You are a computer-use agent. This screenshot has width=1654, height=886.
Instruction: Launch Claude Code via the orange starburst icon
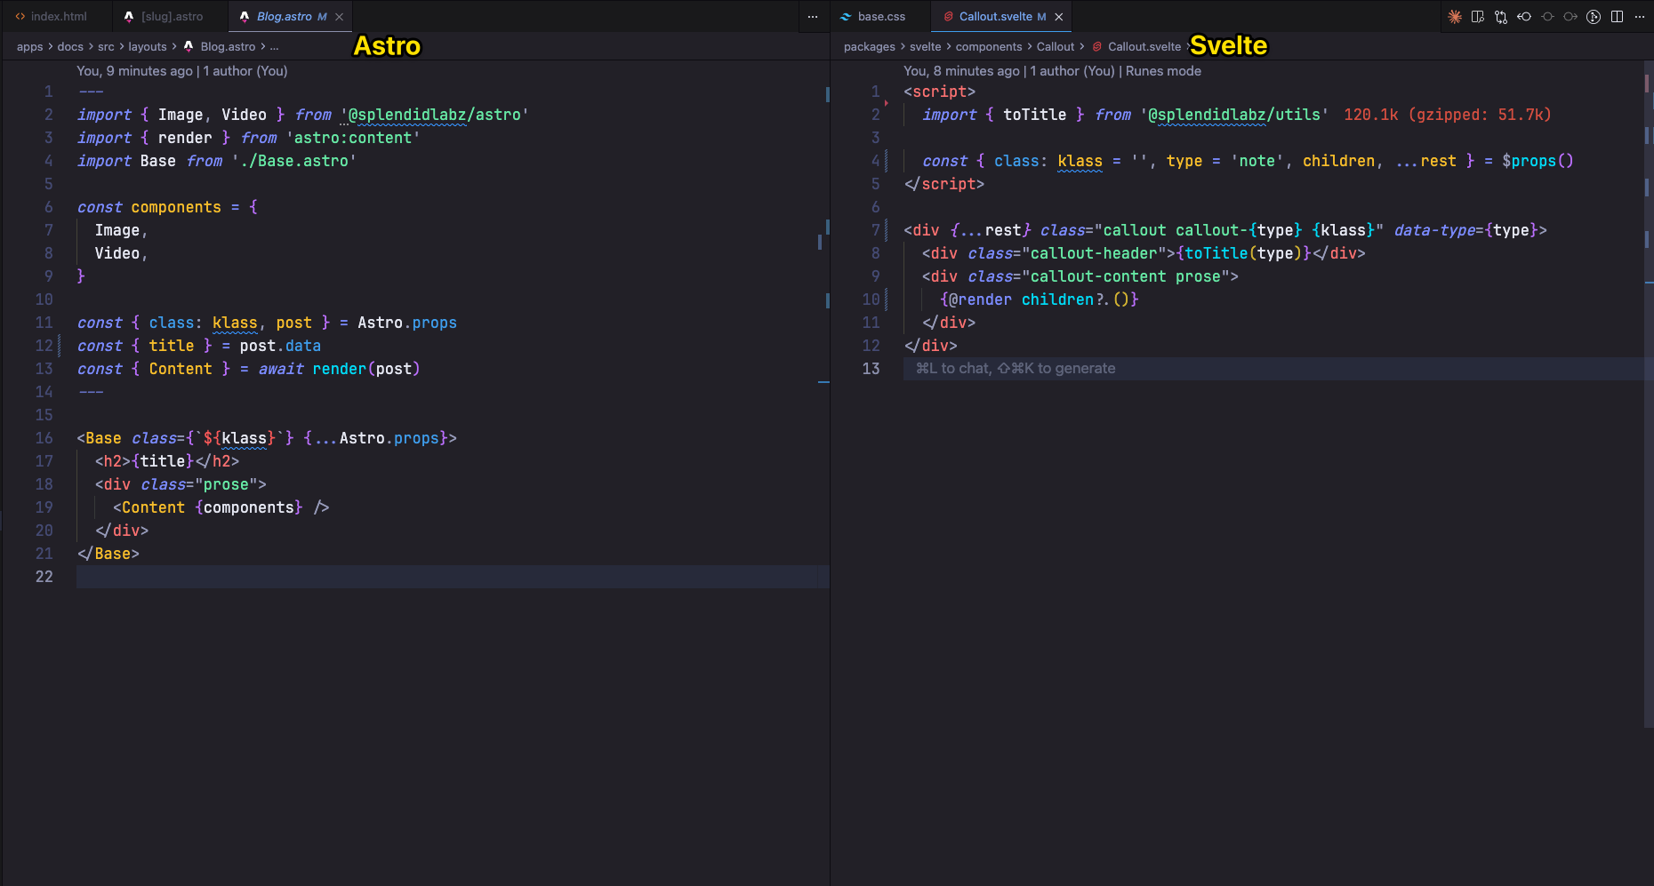pyautogui.click(x=1455, y=16)
